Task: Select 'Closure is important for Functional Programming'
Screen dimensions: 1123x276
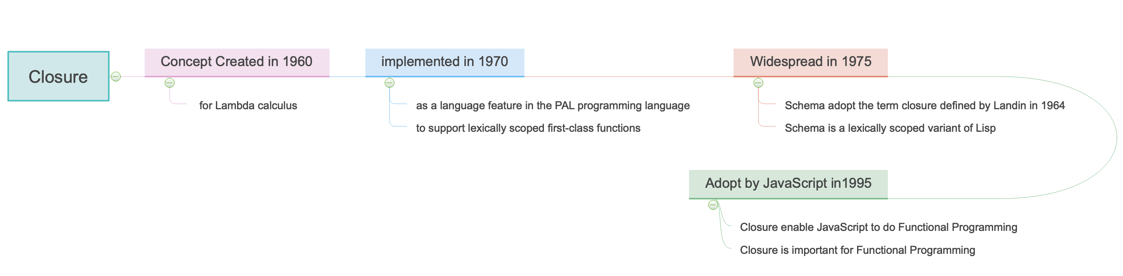Action: point(857,250)
